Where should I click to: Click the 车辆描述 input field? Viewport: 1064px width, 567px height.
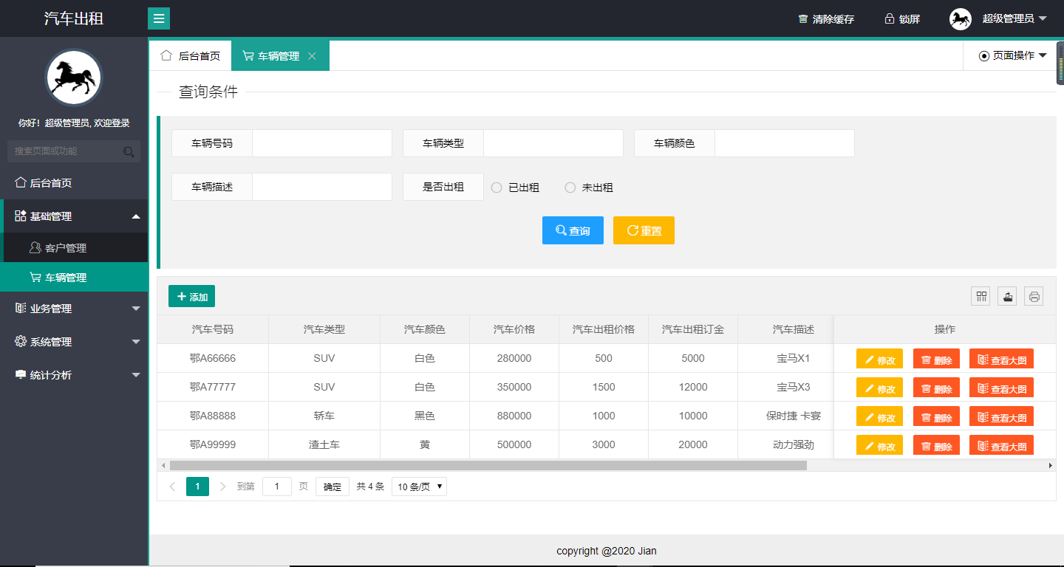322,187
